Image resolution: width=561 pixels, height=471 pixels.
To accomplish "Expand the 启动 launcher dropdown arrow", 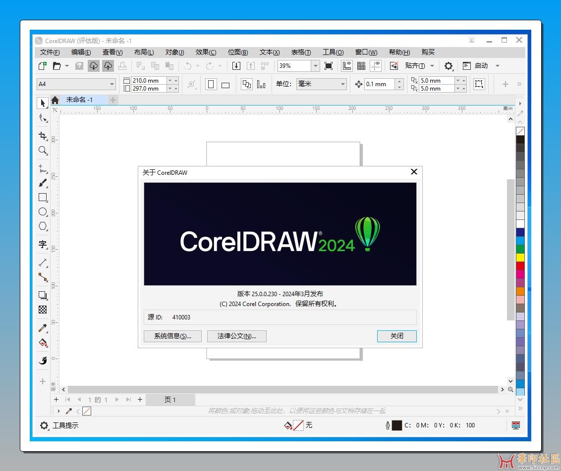I will coord(497,66).
